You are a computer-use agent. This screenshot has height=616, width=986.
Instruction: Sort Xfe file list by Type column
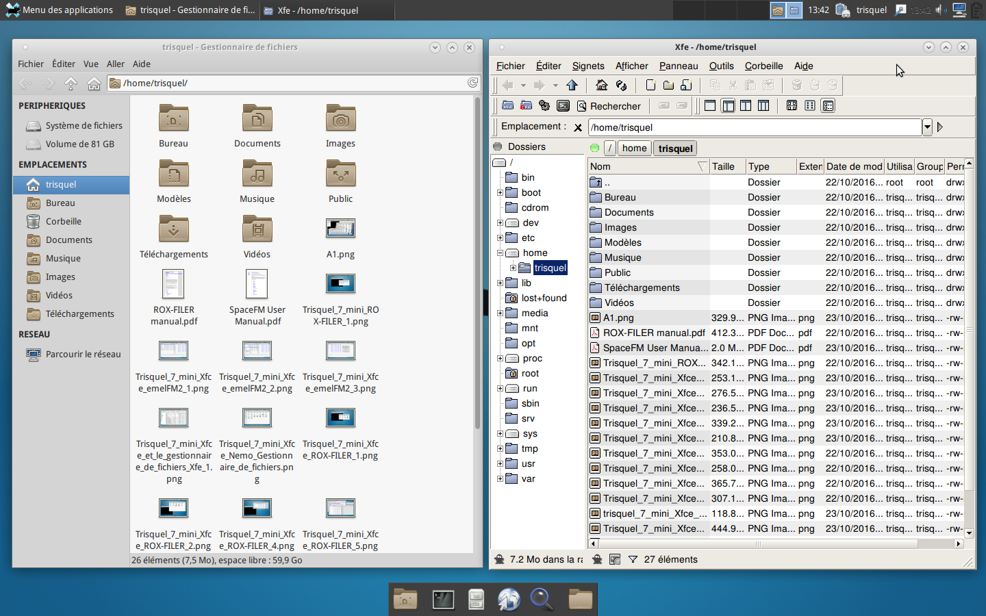tap(771, 166)
